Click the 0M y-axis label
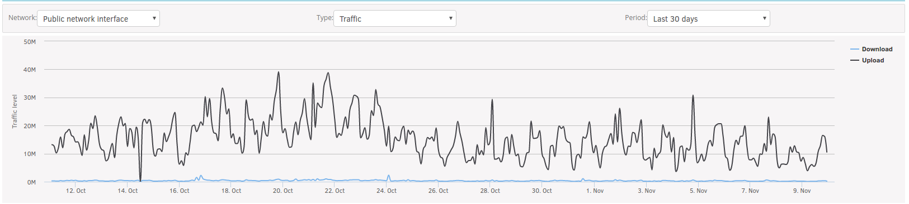This screenshot has height=204, width=909. [x=31, y=182]
